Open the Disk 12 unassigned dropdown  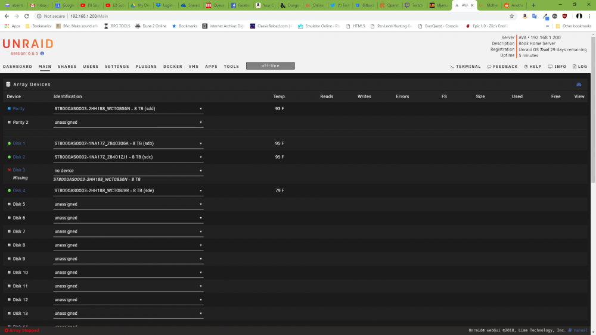129,300
